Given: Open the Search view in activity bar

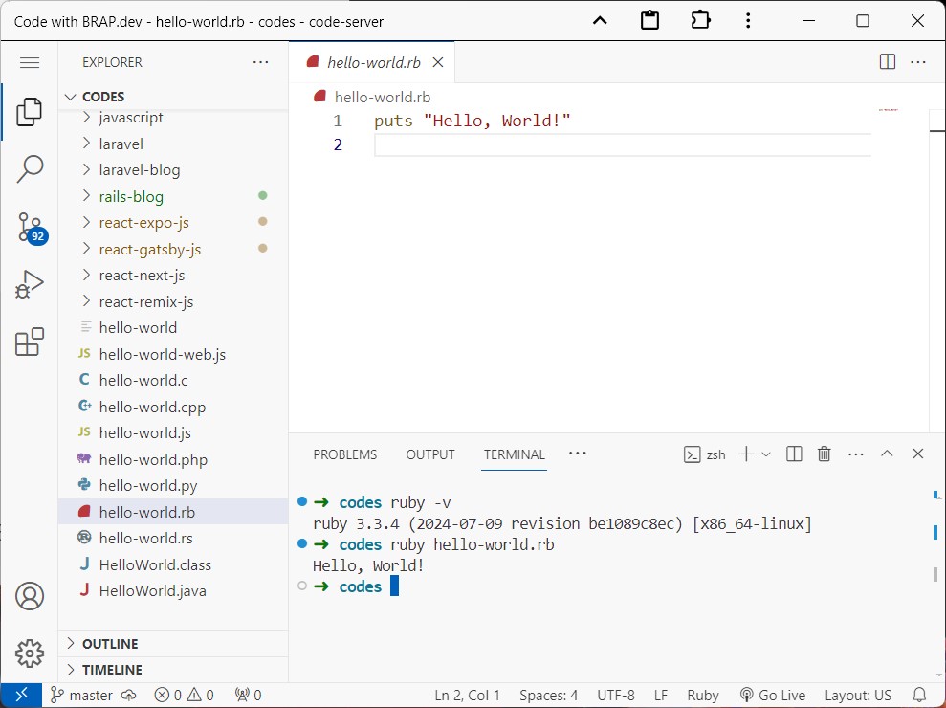Looking at the screenshot, I should pos(30,169).
